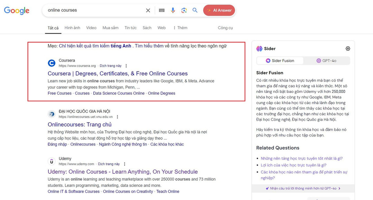
Task: Open Ngành Công nghệ thông tin sitelink
Action: 123,144
